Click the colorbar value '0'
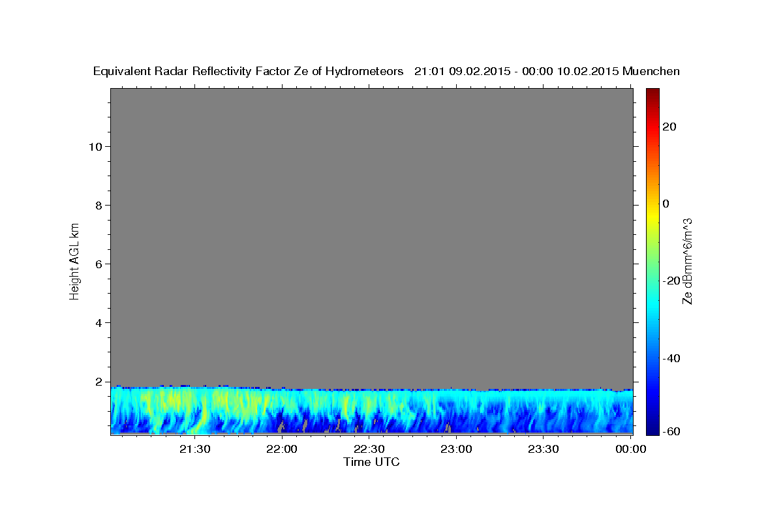Viewport: 783px width, 522px height. (x=666, y=204)
